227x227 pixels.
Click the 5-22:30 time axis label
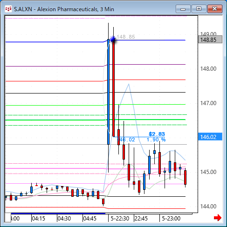(x=120, y=219)
